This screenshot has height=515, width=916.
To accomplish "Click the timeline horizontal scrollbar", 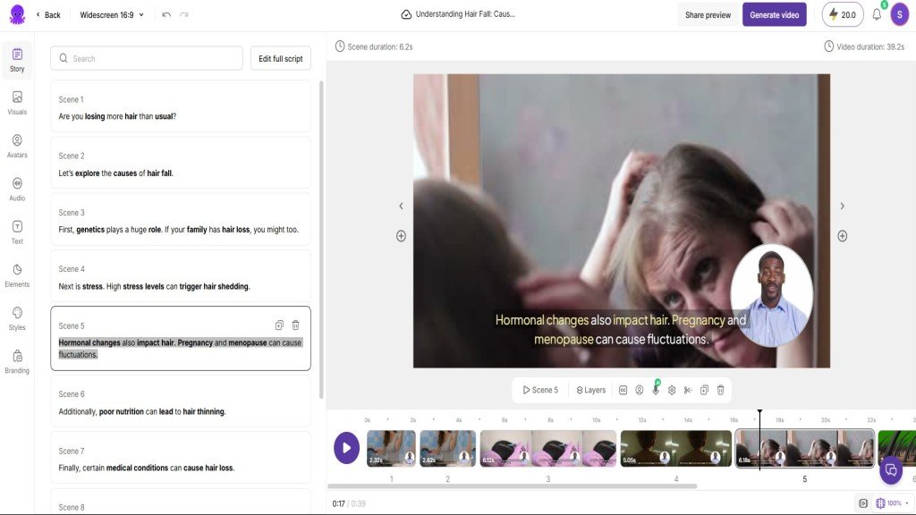I will [513, 485].
